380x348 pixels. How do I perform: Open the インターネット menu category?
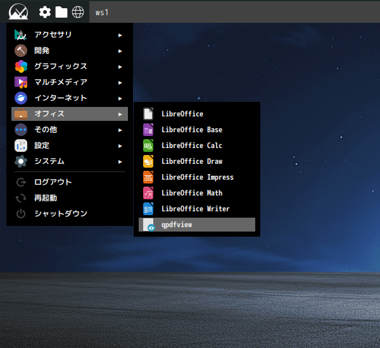tap(60, 98)
